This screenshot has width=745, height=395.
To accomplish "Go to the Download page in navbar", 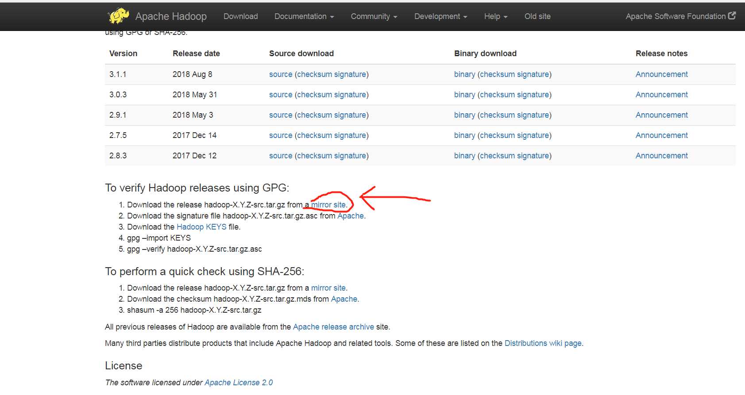I will (241, 16).
